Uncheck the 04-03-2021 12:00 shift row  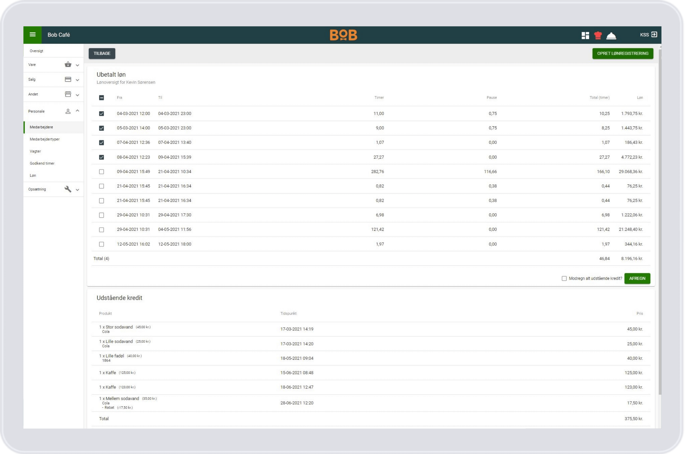(x=101, y=114)
